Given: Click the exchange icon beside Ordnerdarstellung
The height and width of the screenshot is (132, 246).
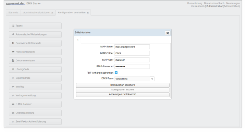Looking at the screenshot, I should [x=13, y=113].
